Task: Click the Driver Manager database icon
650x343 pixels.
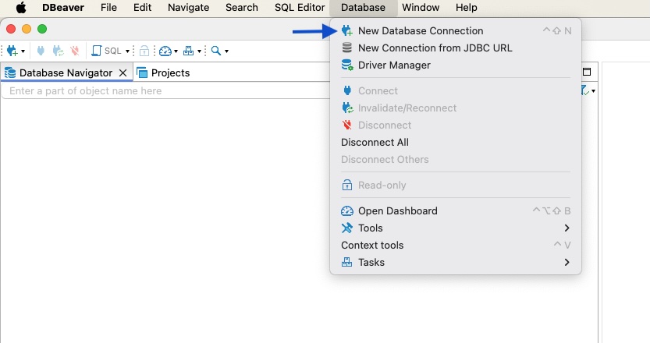Action: tap(347, 65)
